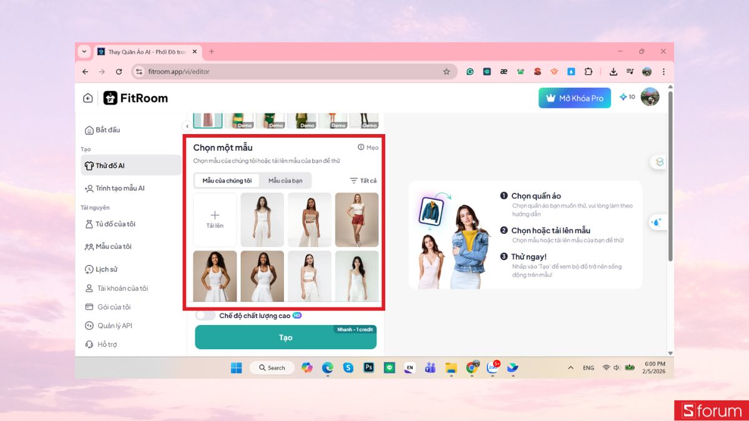The width and height of the screenshot is (749, 421).
Task: Select model in tan bandeau top
Action: point(310,220)
